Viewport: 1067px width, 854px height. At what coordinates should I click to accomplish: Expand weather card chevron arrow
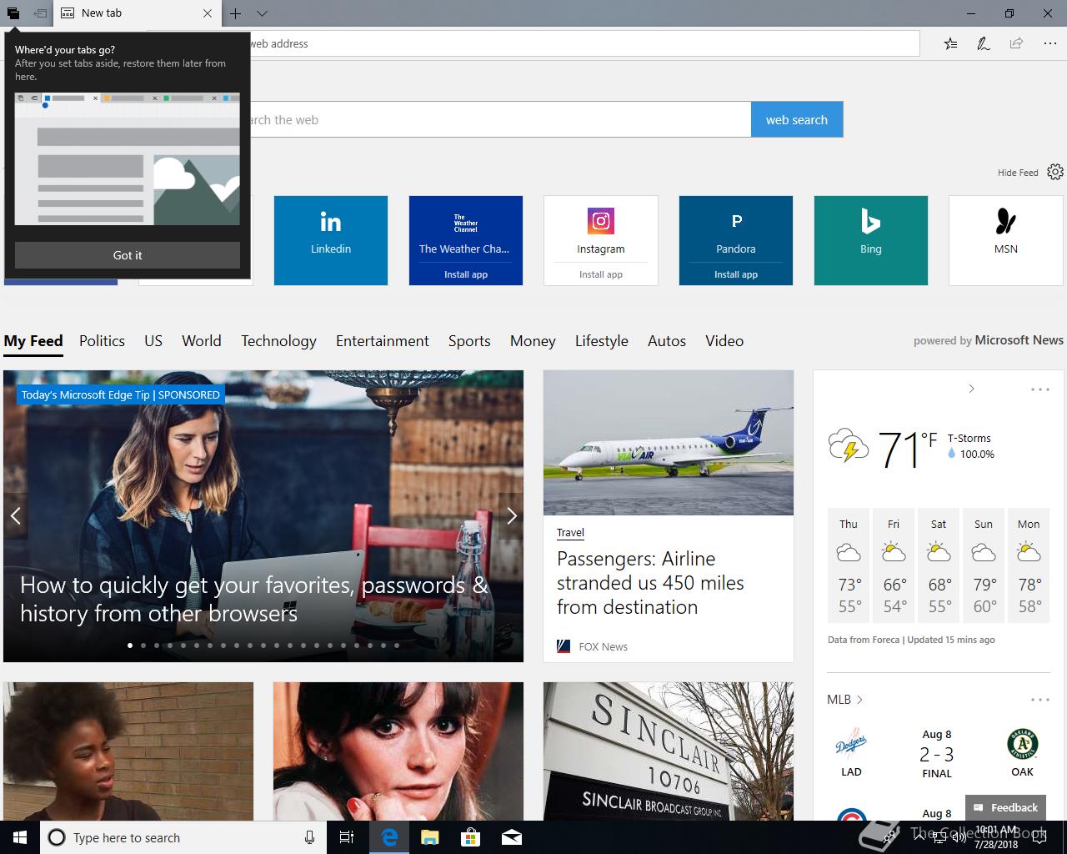click(971, 389)
